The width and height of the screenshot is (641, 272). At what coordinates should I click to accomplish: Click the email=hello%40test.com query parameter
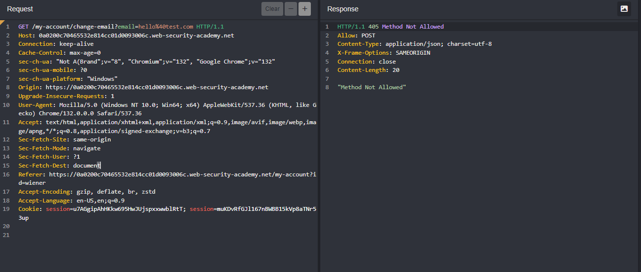155,27
